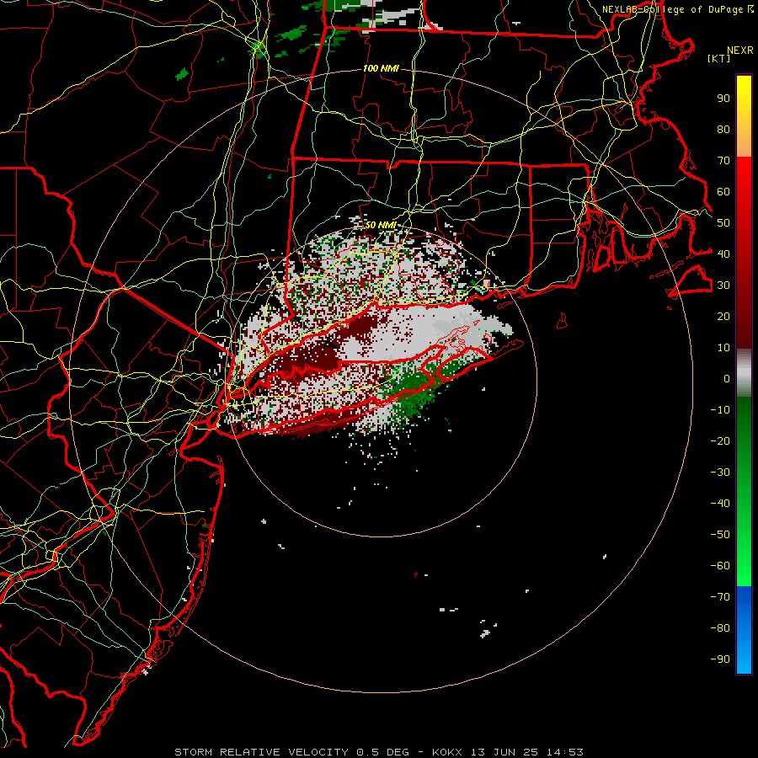Screen dimensions: 758x758
Task: Click the -60 scale value
Action: tap(720, 566)
